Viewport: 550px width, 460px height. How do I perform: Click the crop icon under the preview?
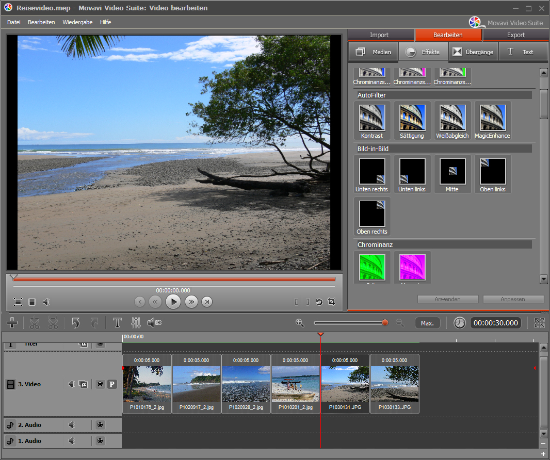[331, 302]
